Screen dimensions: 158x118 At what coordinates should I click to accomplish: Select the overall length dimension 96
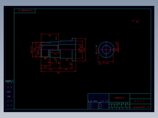tap(58, 73)
